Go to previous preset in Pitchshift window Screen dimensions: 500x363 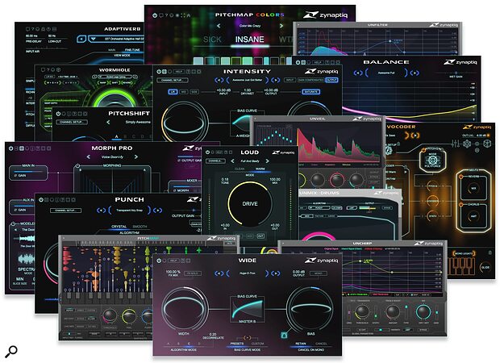(108, 122)
